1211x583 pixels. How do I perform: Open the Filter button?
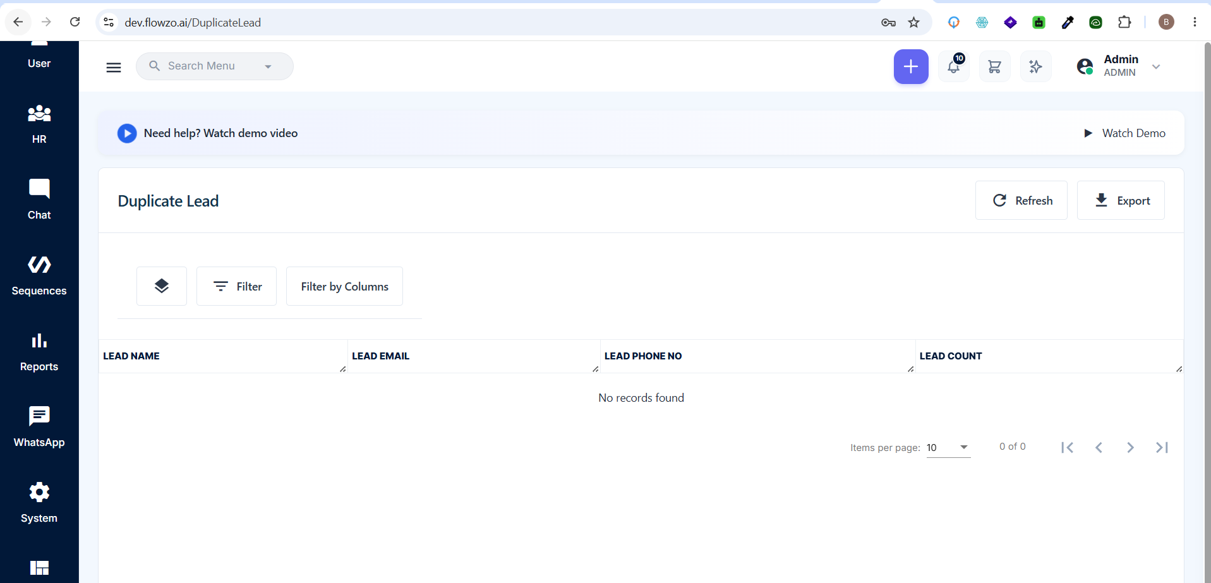point(236,286)
